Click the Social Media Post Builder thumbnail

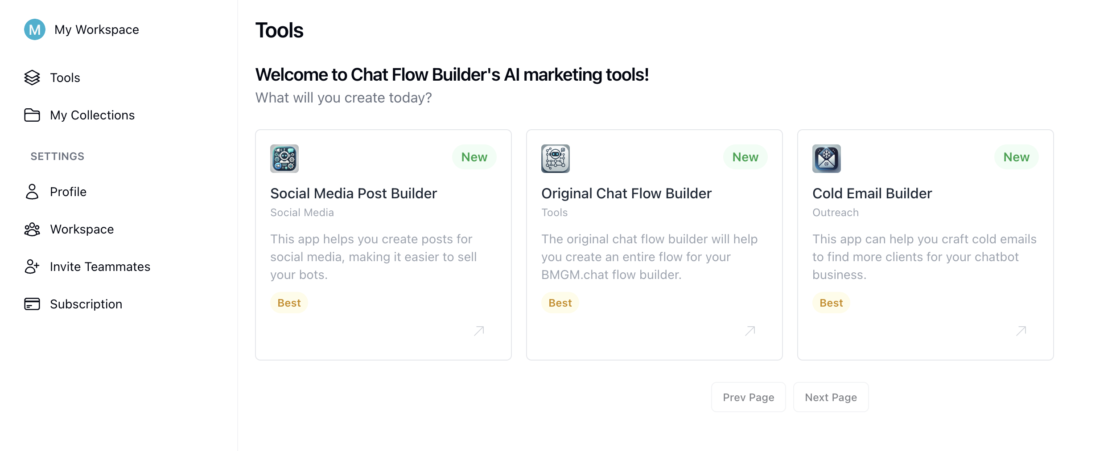click(284, 159)
